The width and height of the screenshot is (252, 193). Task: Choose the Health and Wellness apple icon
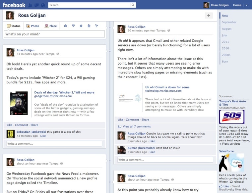(x=89, y=26)
